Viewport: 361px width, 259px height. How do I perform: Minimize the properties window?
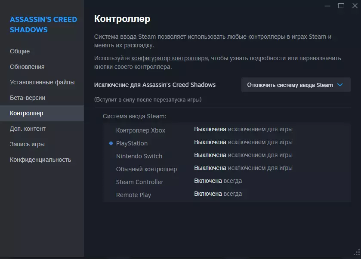click(329, 6)
